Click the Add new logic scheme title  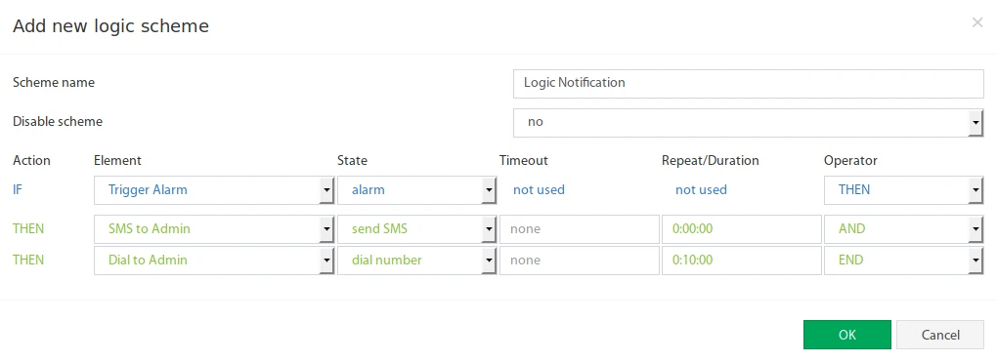click(110, 26)
